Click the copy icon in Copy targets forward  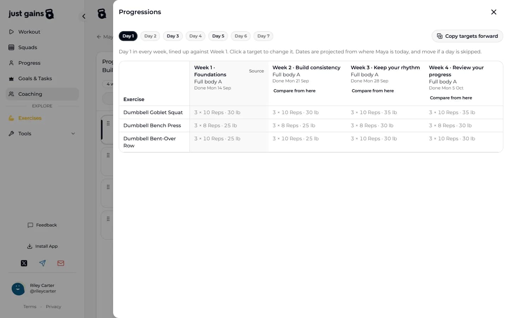coord(440,36)
